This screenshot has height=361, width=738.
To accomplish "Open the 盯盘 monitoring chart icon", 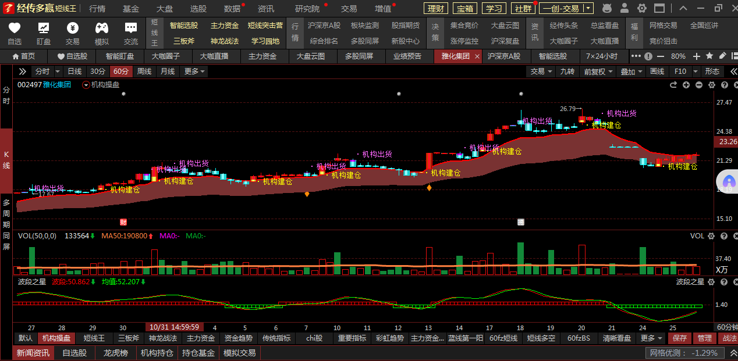I will point(44,28).
